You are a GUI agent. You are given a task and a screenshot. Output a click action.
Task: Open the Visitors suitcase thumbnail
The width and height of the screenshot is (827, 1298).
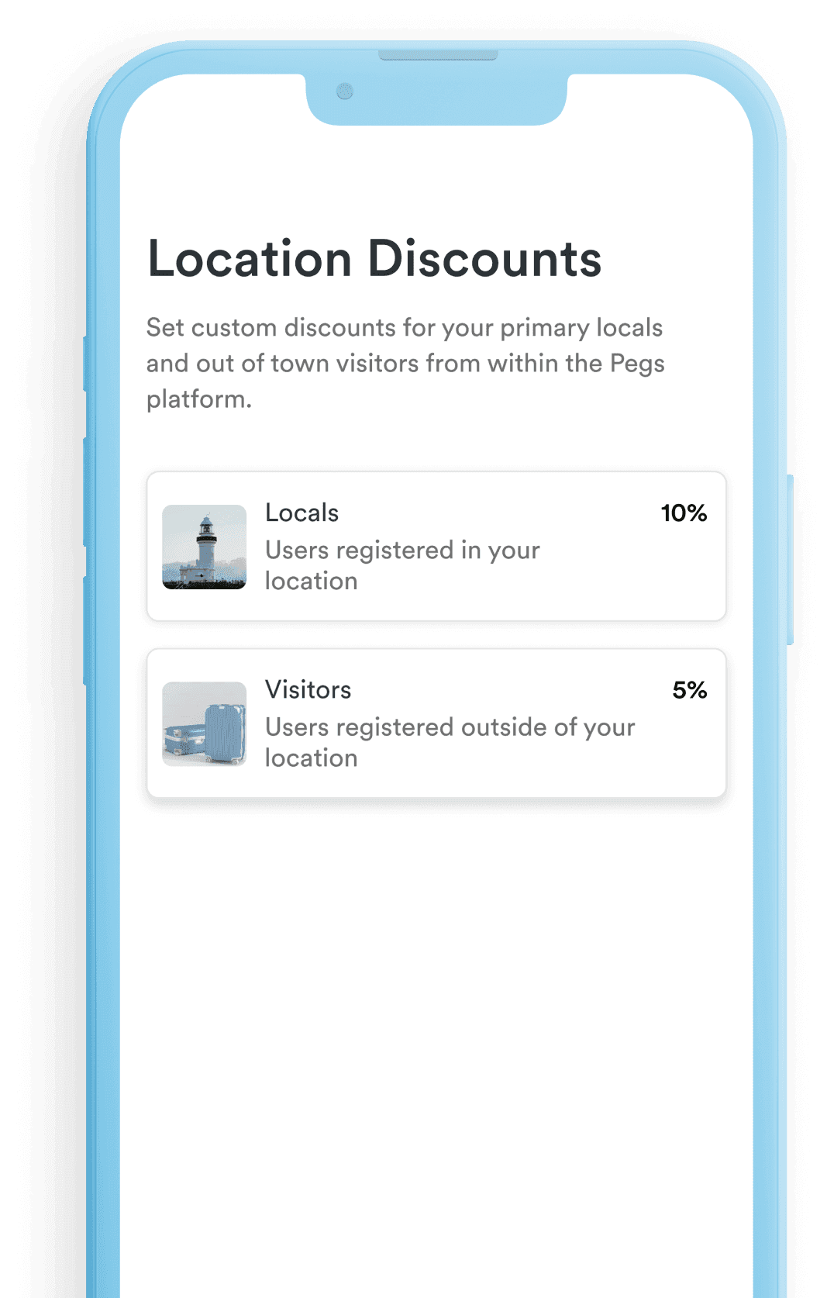click(x=204, y=723)
